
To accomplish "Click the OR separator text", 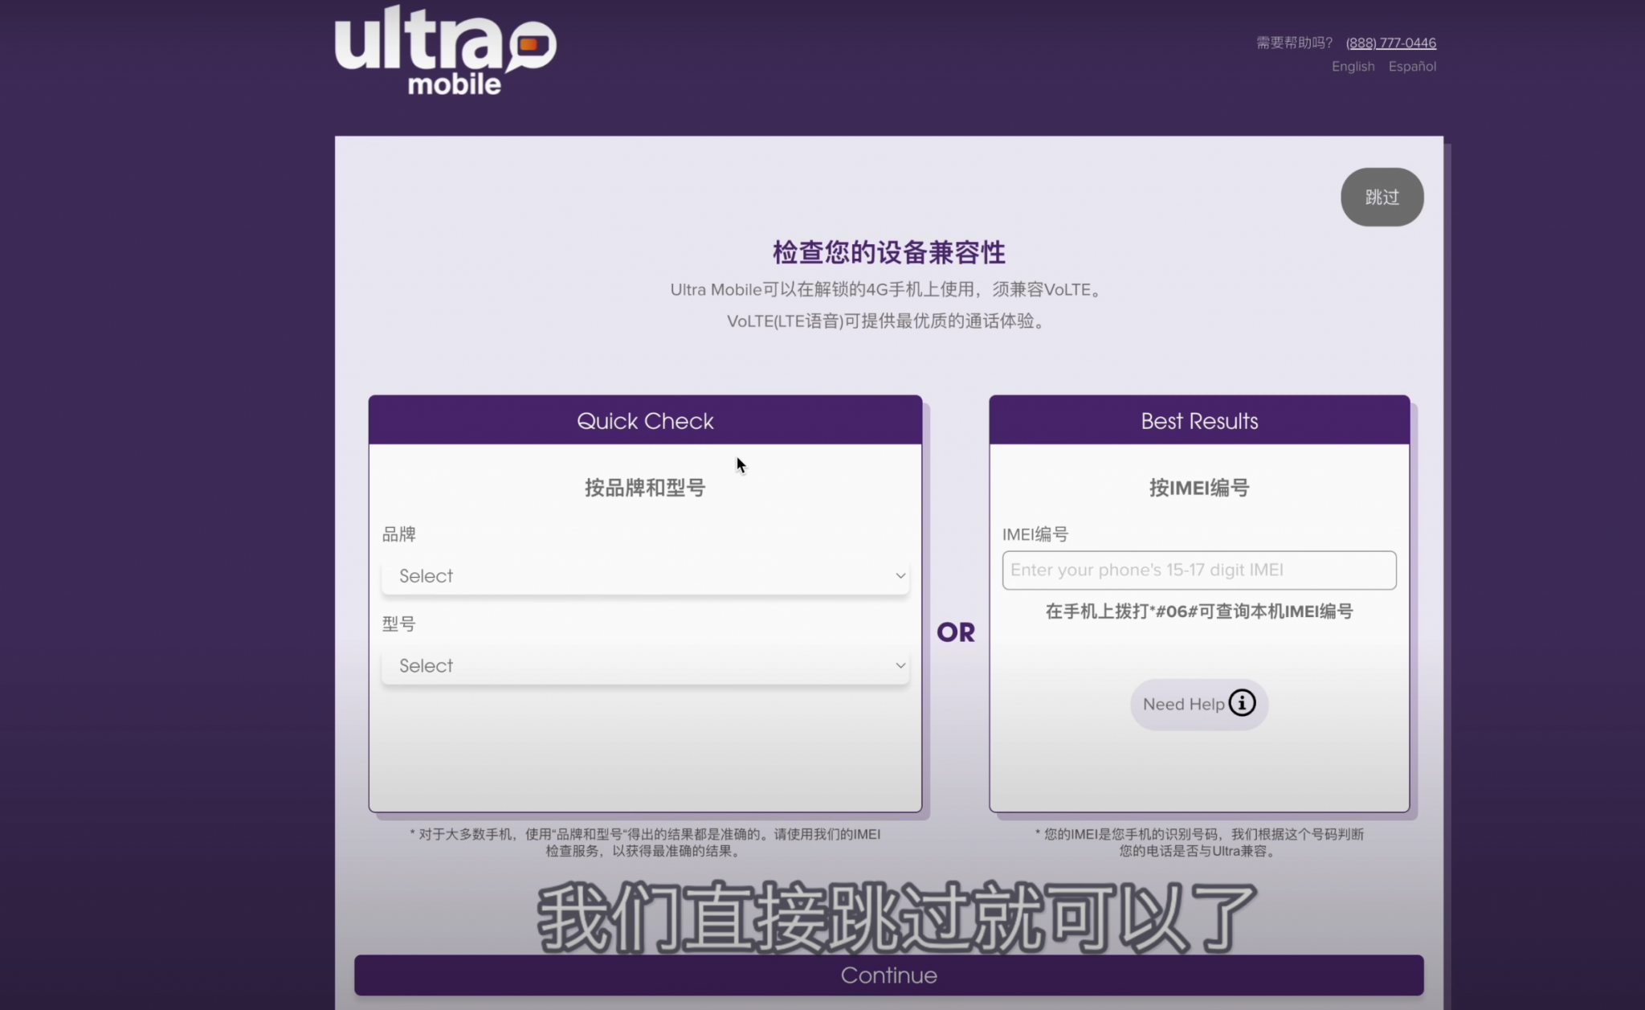I will coord(956,632).
